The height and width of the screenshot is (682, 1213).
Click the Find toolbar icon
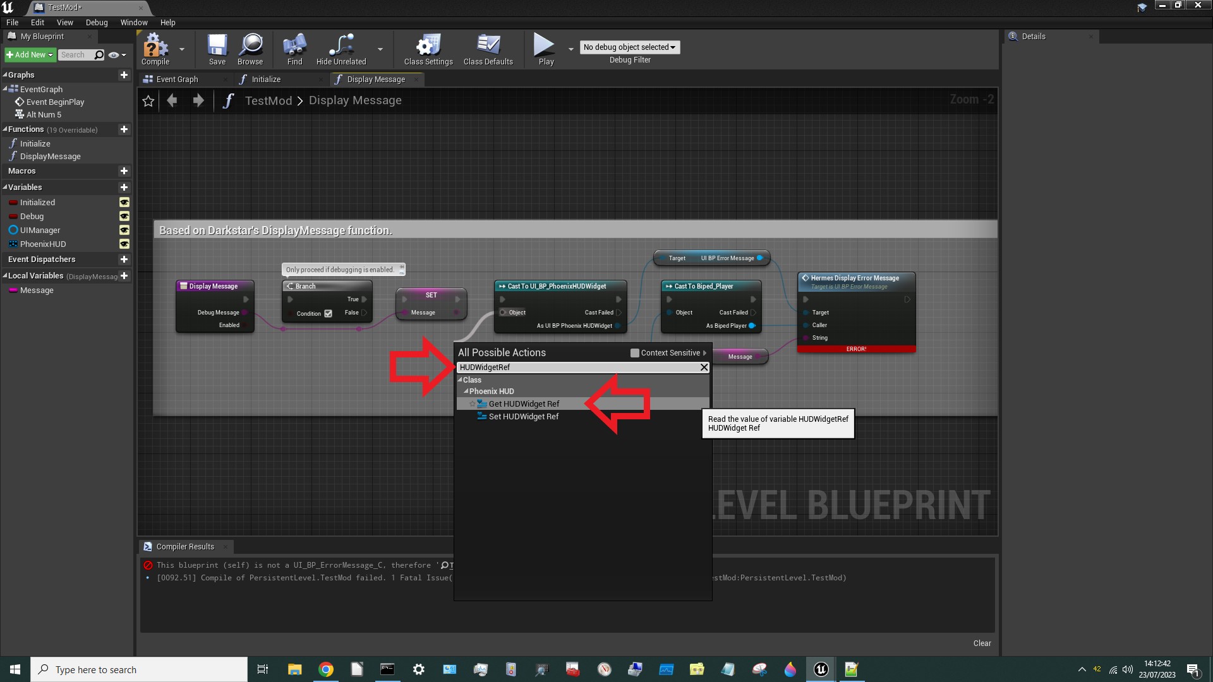(x=294, y=49)
